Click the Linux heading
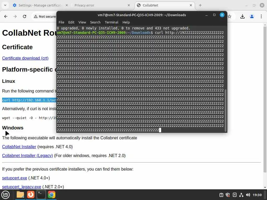The width and height of the screenshot is (267, 200). (x=9, y=81)
